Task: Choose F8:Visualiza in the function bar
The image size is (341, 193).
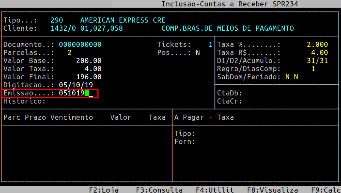Action: pos(272,190)
